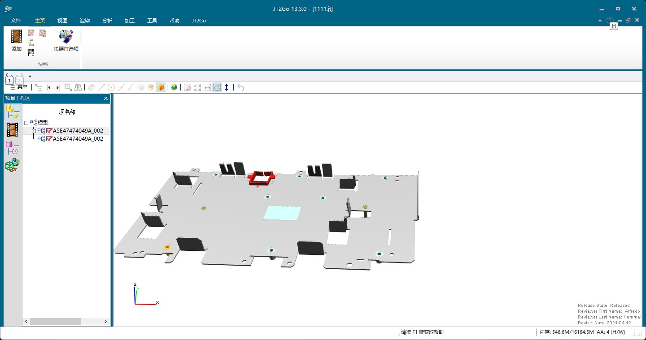Image resolution: width=646 pixels, height=340 pixels.
Task: Click the curved undo arrow at the toolbar's right end
Action: click(x=240, y=88)
